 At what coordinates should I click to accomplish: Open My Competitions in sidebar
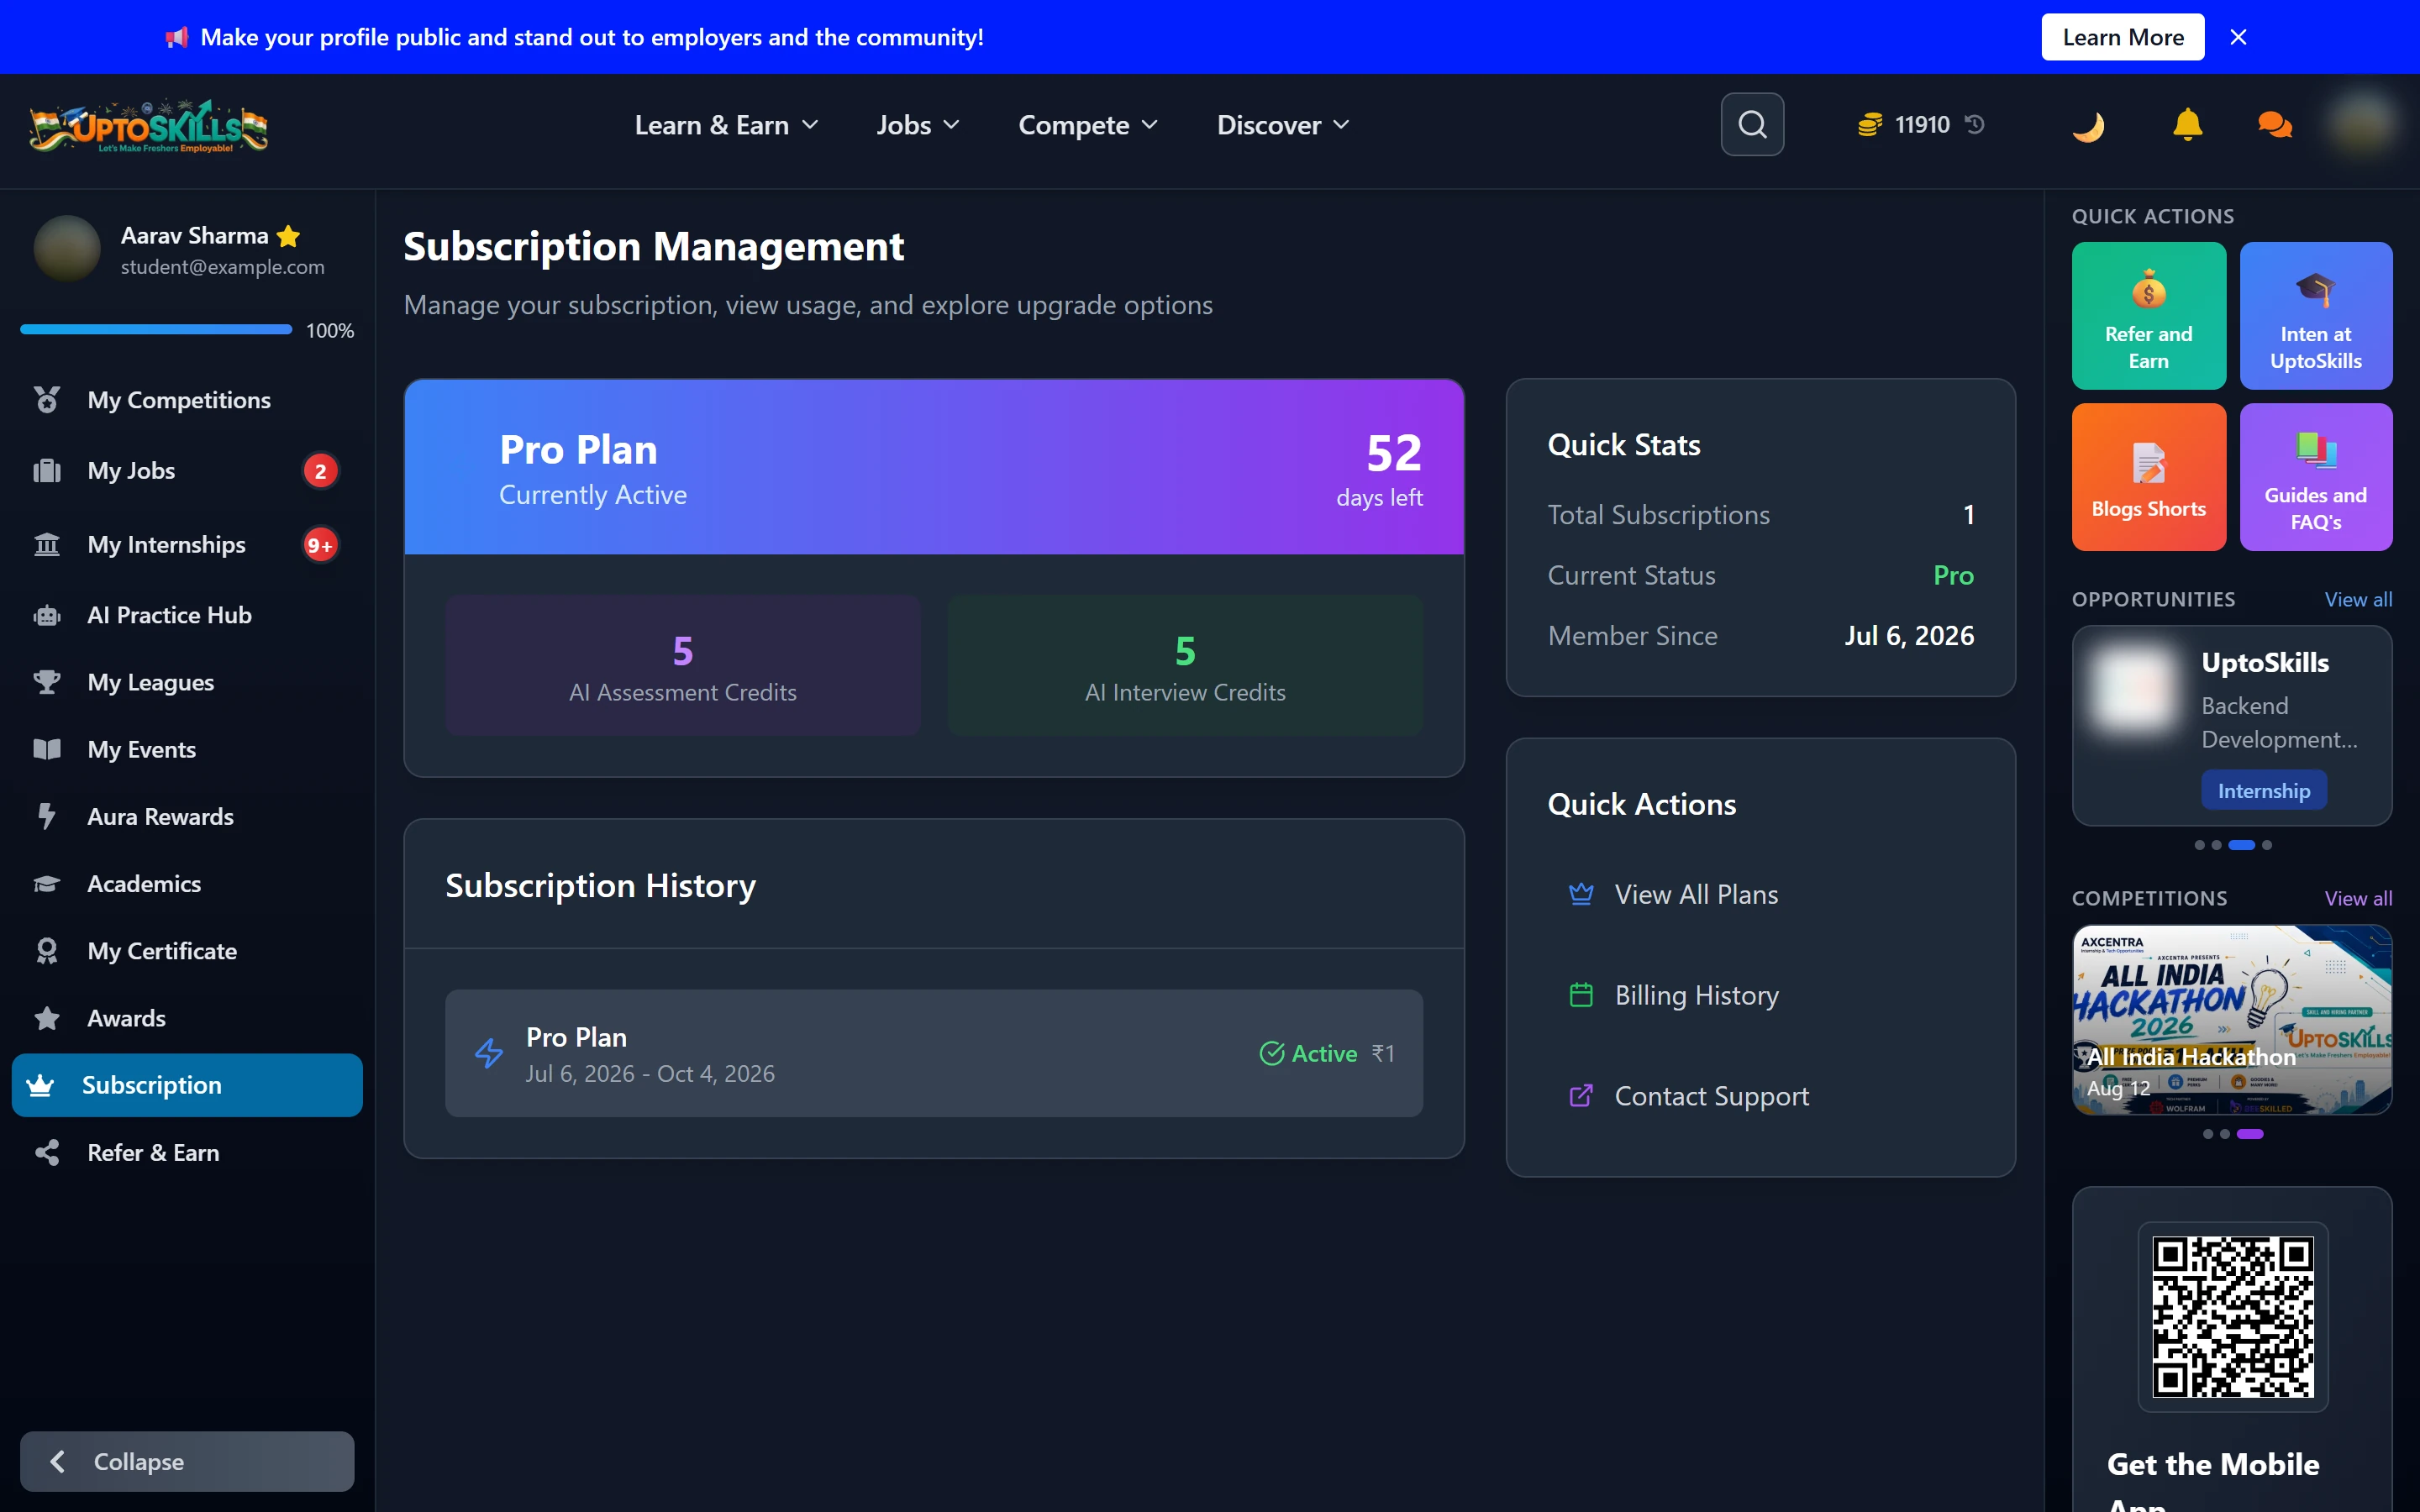tap(187, 400)
